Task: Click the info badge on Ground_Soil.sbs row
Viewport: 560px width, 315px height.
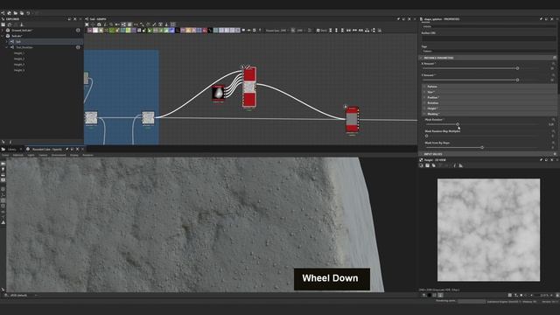Action: [x=78, y=31]
